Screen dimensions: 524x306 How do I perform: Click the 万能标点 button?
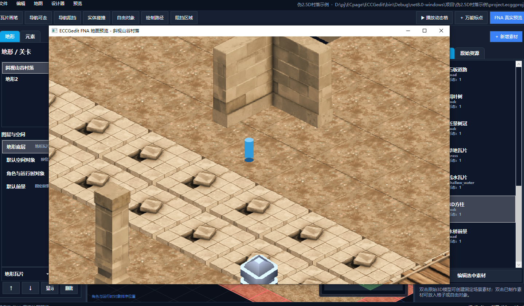[472, 17]
